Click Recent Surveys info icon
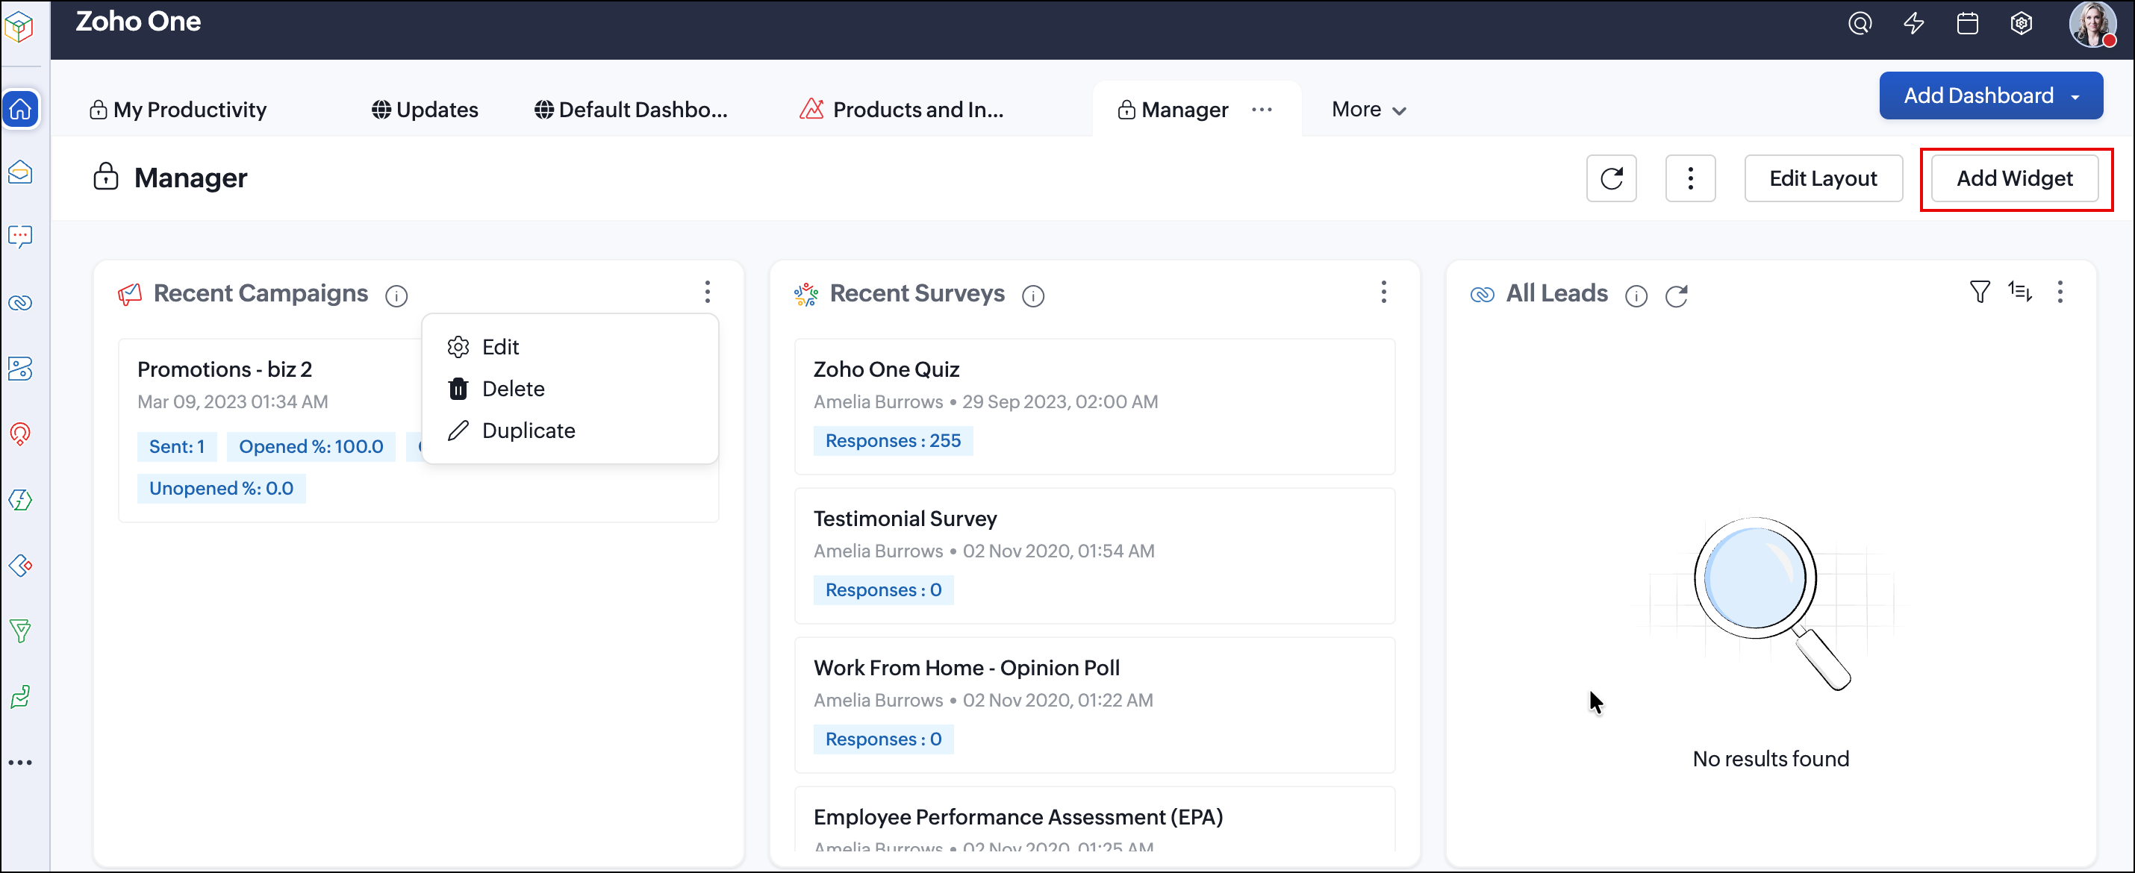The image size is (2135, 873). click(1033, 295)
